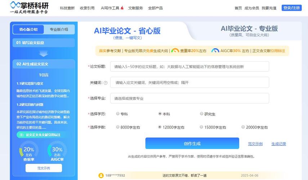Select the AI毕业论文 - 省心版 tab

(127, 33)
